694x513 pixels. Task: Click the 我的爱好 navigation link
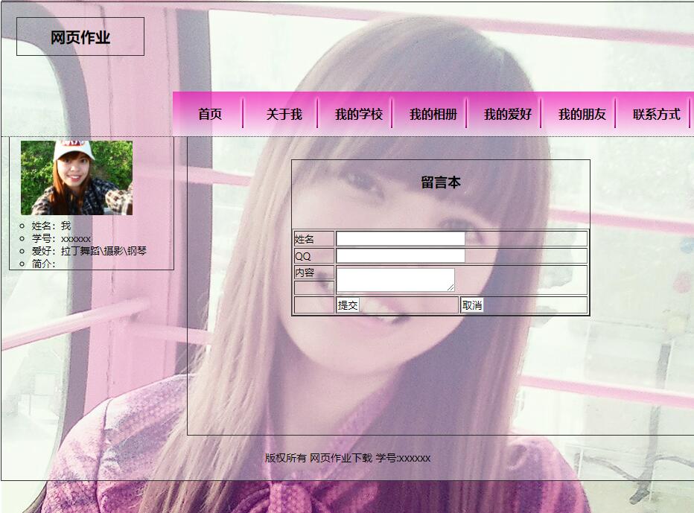point(507,114)
